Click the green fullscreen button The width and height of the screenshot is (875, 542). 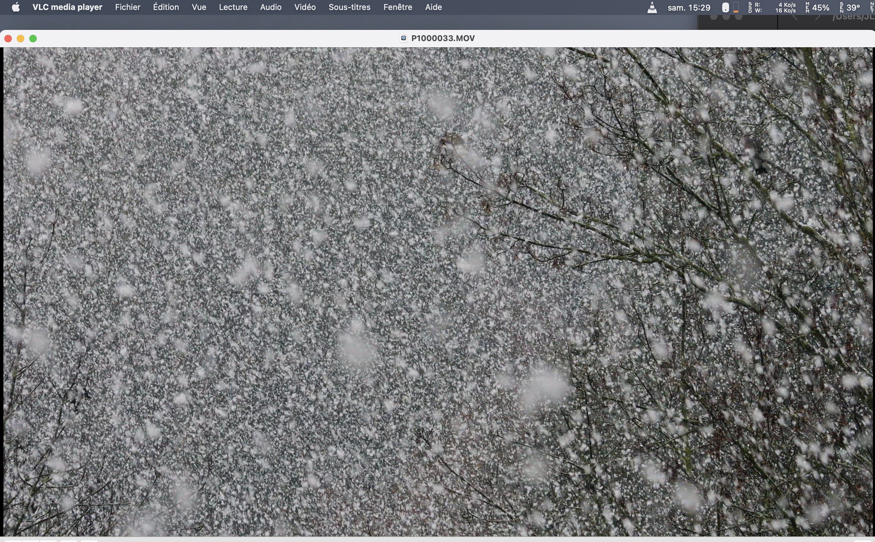tap(33, 38)
